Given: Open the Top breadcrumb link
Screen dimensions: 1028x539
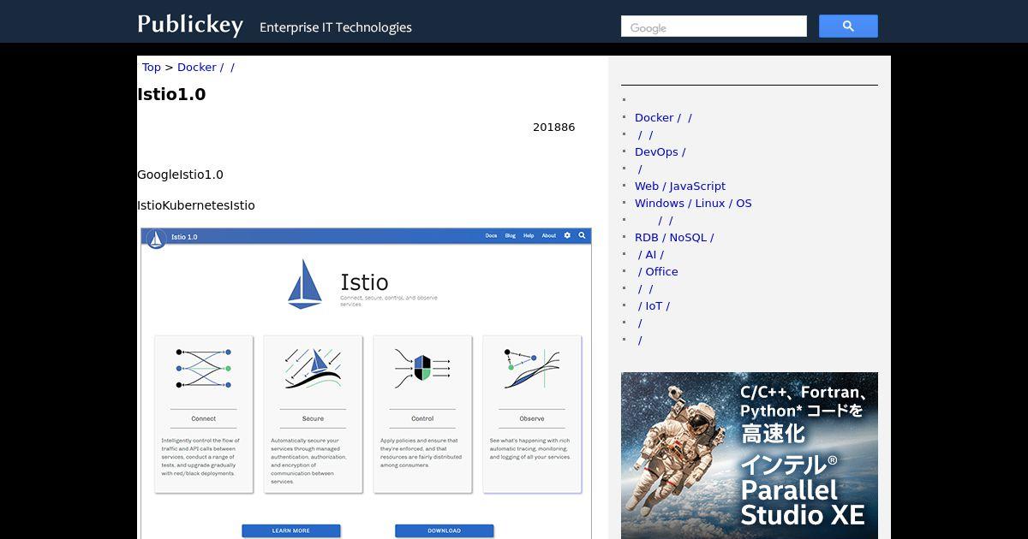Looking at the screenshot, I should coord(152,67).
